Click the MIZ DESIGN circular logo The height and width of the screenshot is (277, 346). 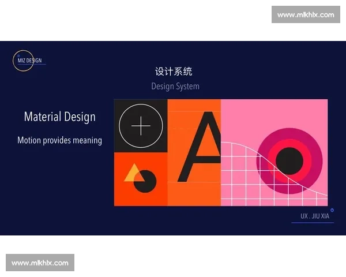point(23,61)
